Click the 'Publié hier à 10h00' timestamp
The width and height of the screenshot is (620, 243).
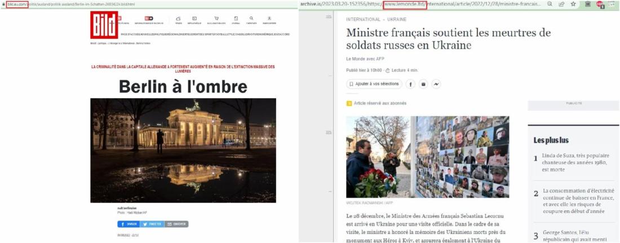(364, 70)
